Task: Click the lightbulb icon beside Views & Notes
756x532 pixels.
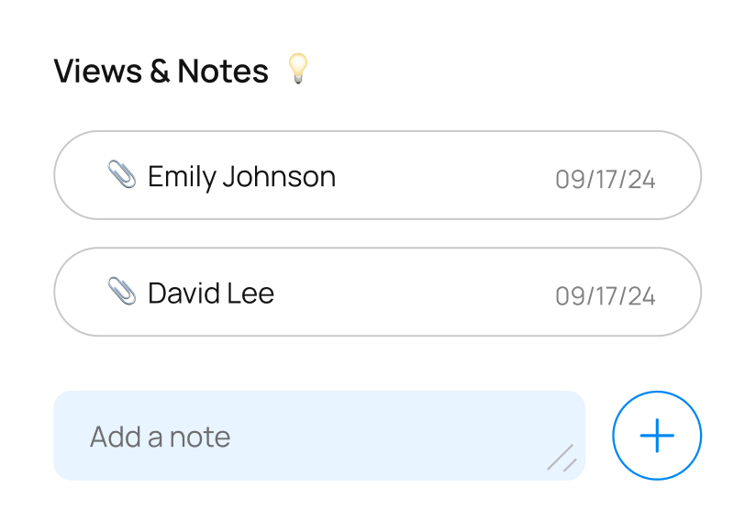Action: [298, 69]
